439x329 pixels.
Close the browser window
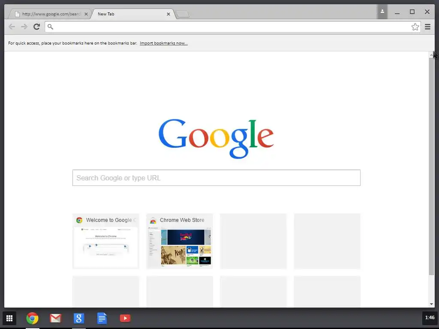427,12
